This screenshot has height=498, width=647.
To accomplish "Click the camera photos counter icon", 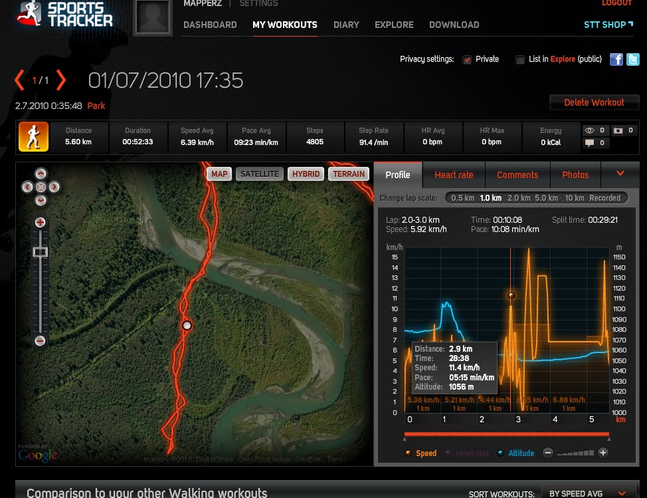I will pos(618,130).
